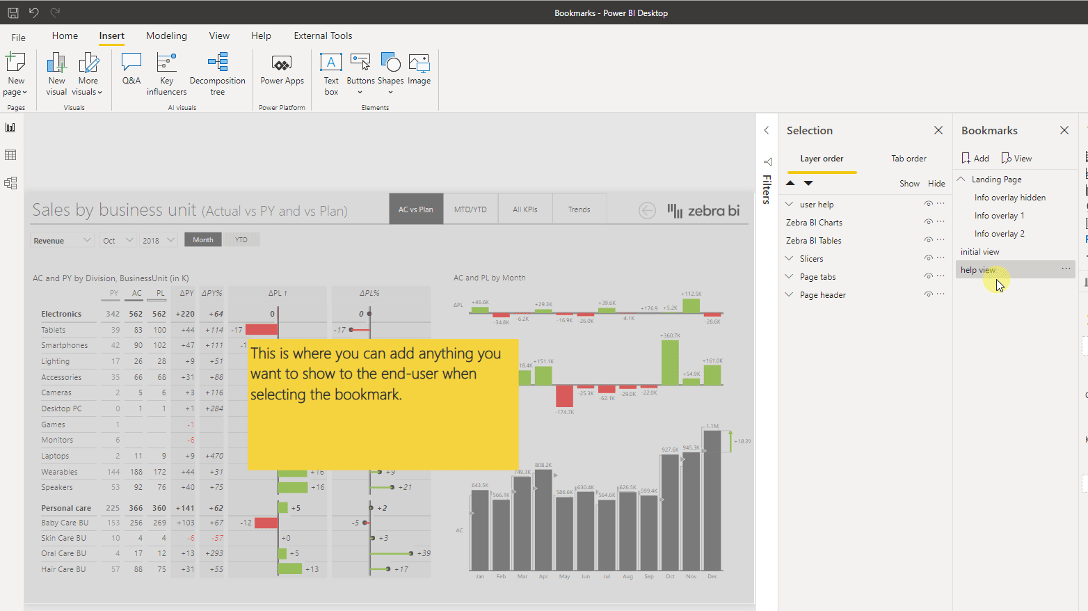Image resolution: width=1088 pixels, height=611 pixels.
Task: Select the Month toggle button
Action: coord(203,239)
